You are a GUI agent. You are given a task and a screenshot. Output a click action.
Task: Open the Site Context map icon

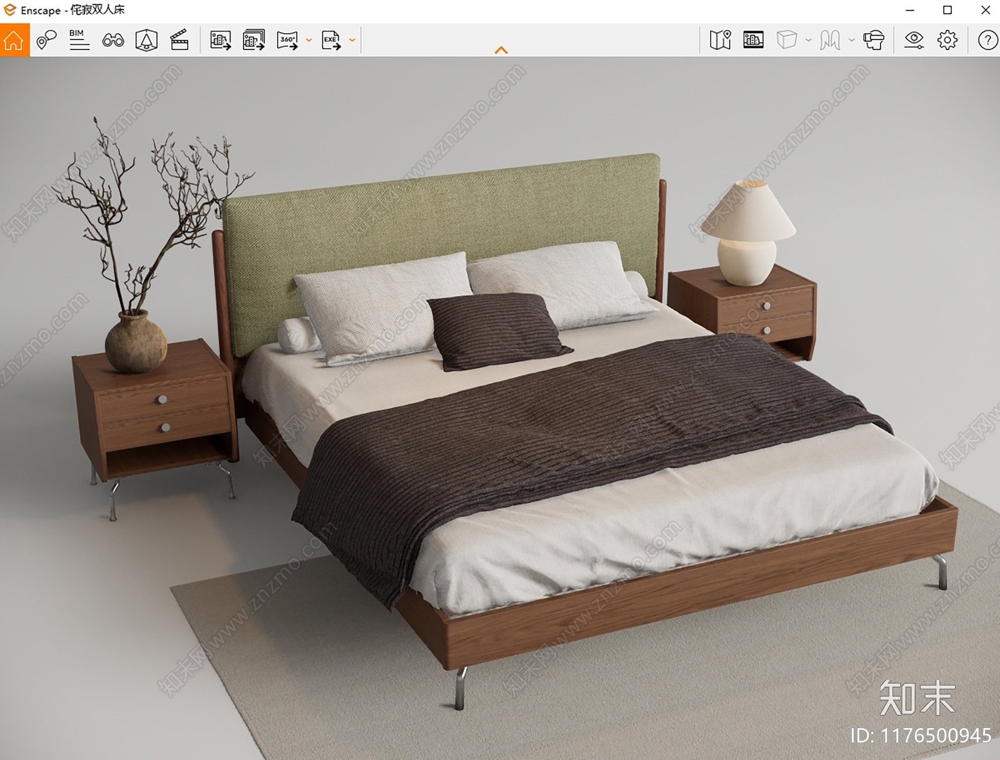721,41
